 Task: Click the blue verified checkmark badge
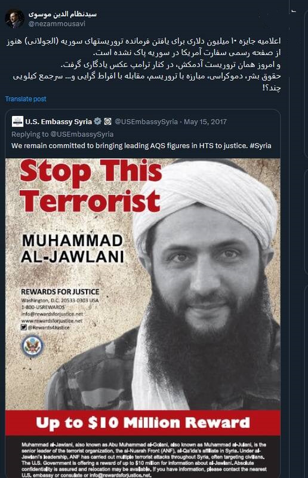tap(97, 121)
